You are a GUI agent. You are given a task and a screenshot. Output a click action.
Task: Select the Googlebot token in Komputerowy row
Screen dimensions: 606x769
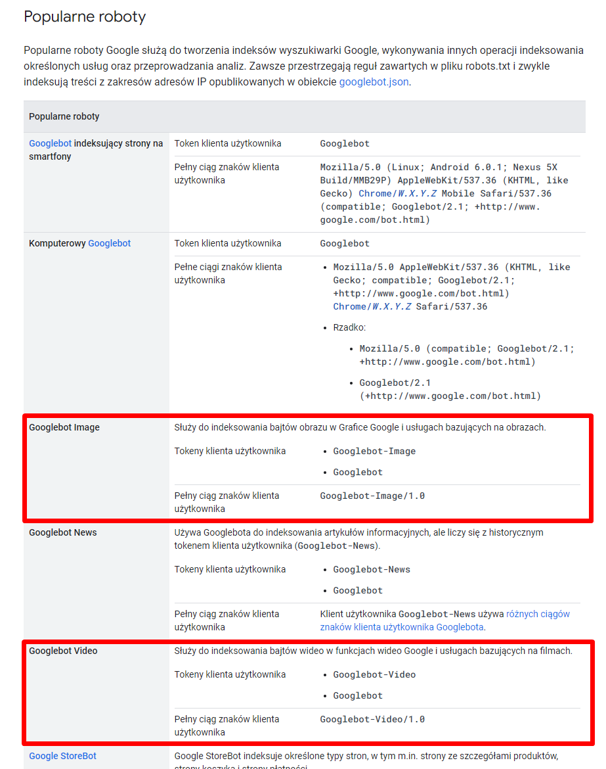[x=345, y=243]
